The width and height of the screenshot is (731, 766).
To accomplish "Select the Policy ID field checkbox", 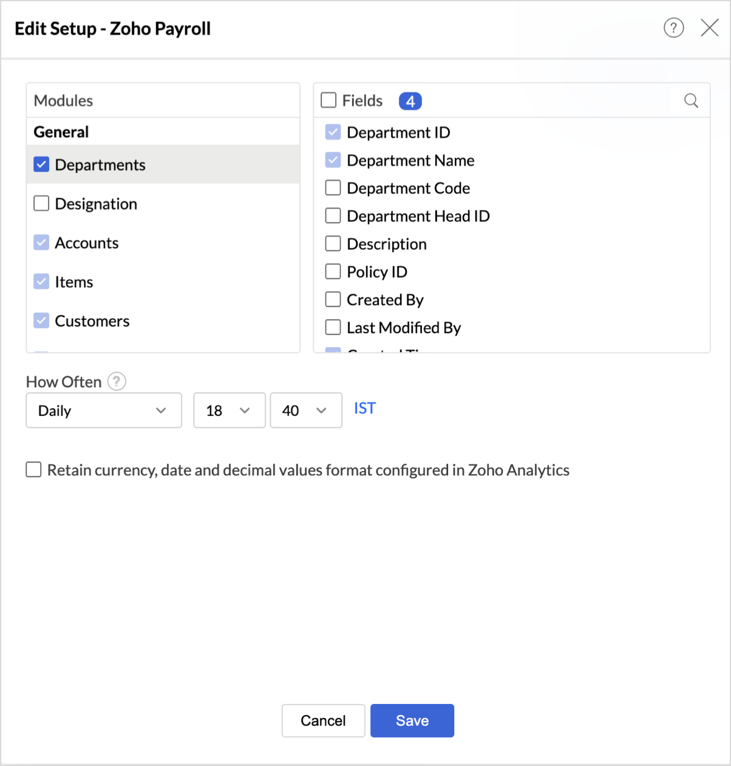I will [x=333, y=272].
